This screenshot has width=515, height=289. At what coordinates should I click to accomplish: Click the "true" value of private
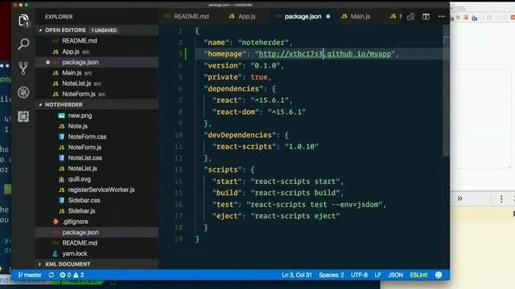(x=259, y=77)
